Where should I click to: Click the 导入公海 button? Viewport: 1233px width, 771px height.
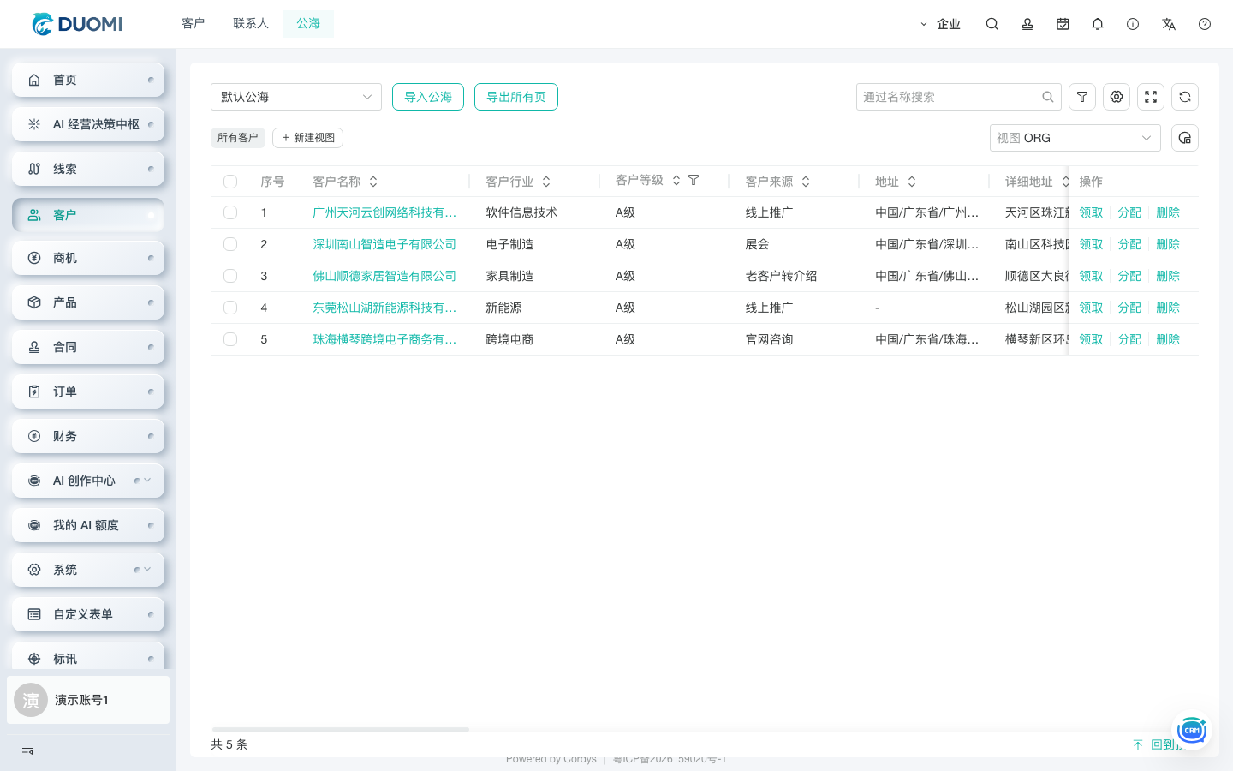click(428, 97)
